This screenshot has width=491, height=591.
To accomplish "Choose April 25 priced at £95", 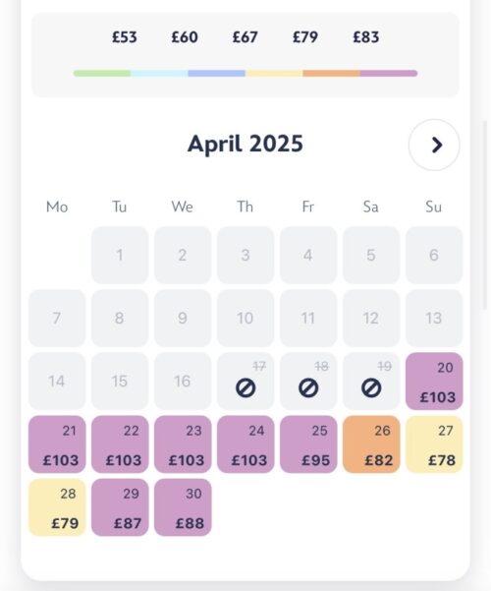I will click(308, 444).
